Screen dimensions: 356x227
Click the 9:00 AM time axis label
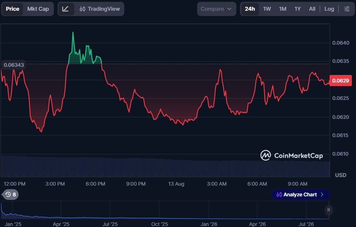298,184
